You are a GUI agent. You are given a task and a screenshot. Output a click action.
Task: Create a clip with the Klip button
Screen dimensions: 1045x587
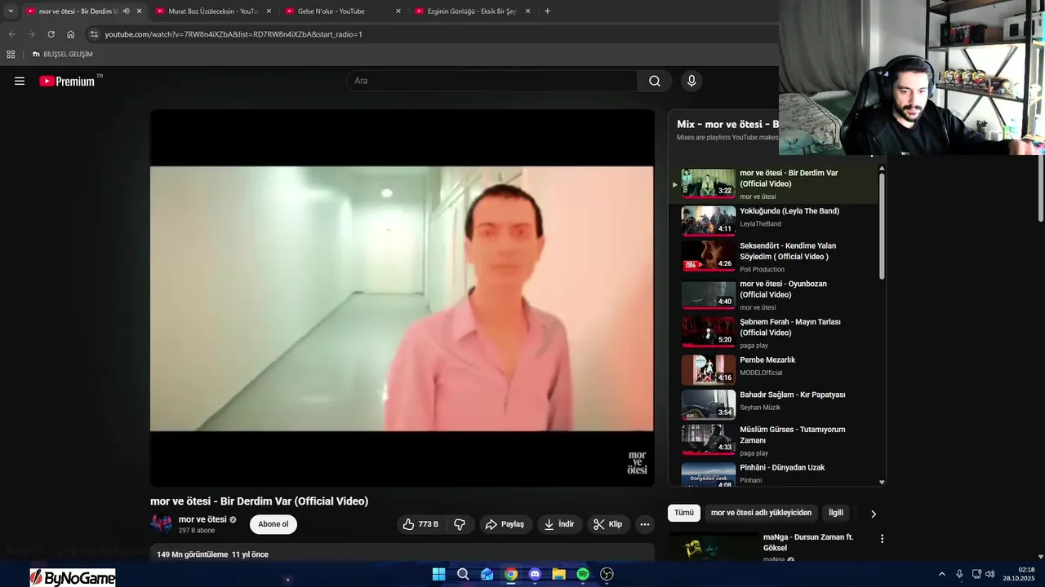click(x=608, y=524)
